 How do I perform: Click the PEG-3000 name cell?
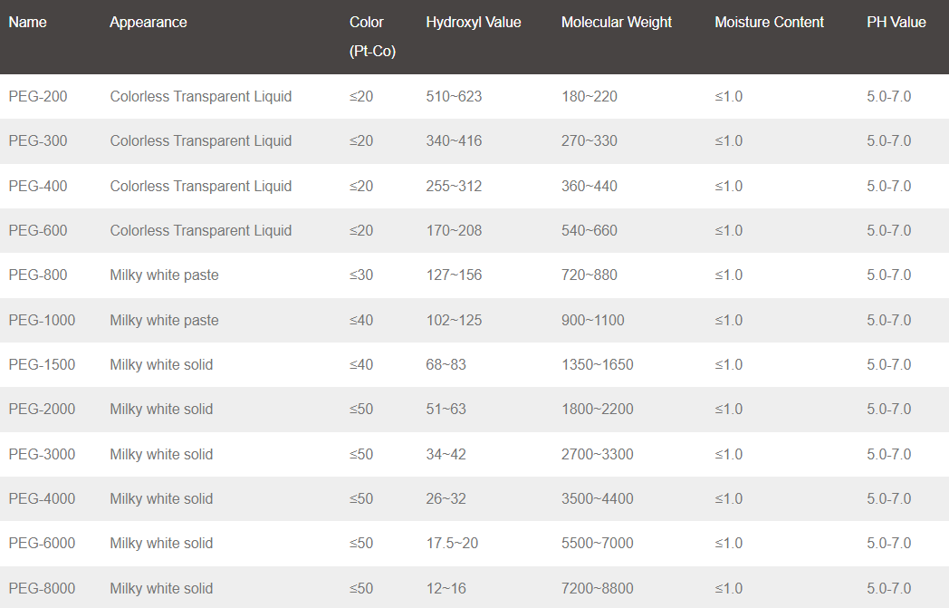42,454
